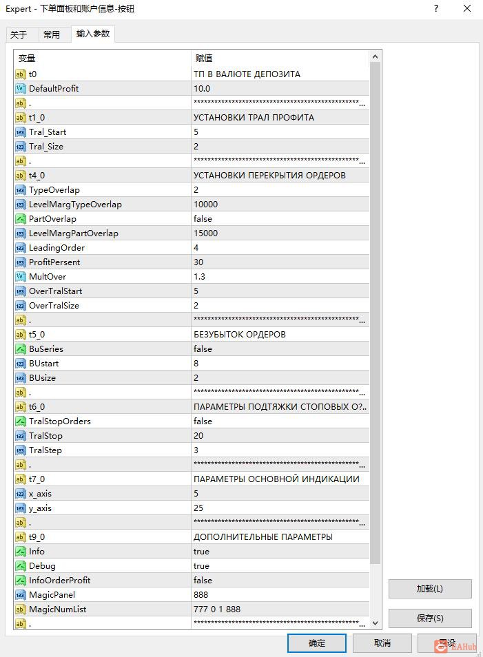Click the boolean icon beside TralStopOrders

20,421
